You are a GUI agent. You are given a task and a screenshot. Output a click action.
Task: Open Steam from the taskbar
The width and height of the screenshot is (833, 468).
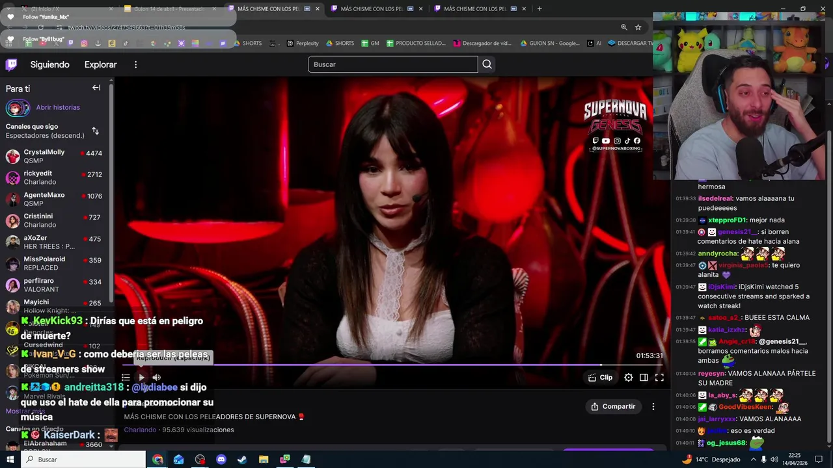(241, 460)
